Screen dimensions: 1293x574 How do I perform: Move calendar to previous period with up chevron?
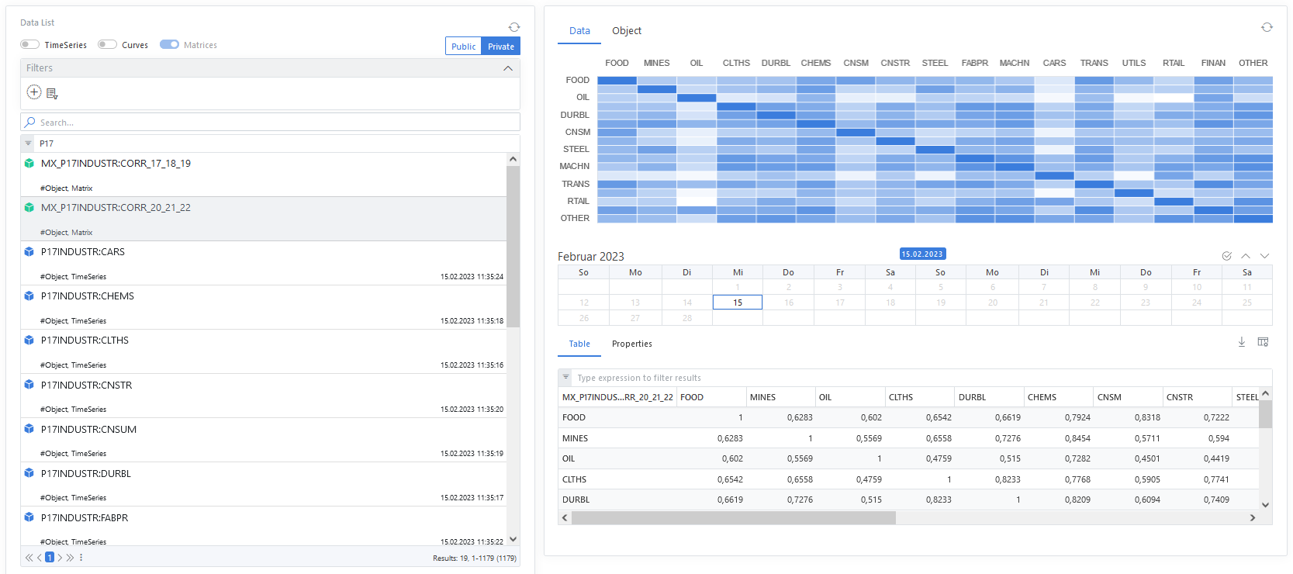1246,256
